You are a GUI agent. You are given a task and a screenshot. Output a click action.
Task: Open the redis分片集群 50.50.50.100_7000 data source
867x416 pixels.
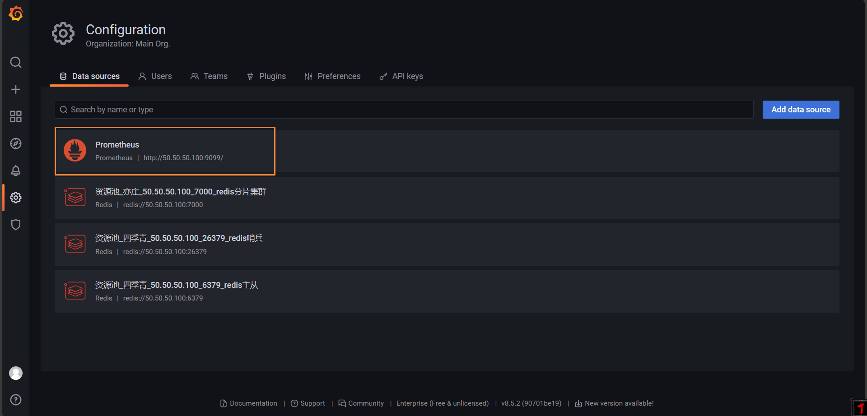(x=181, y=192)
